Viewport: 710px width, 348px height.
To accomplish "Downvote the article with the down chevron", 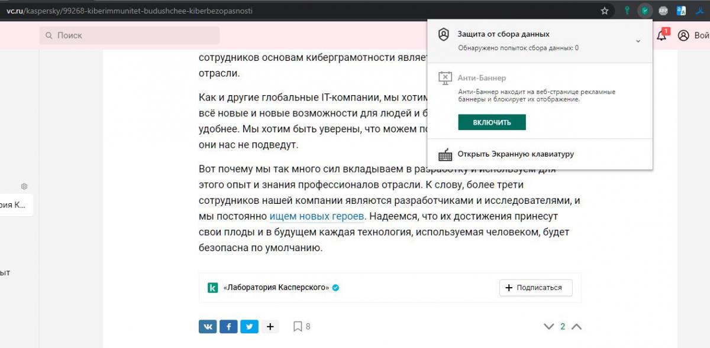I will [x=548, y=327].
